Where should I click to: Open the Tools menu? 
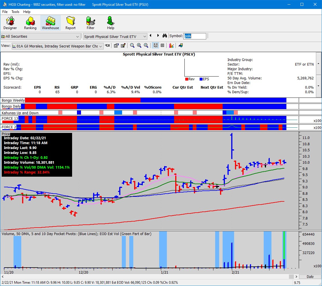coord(16,12)
